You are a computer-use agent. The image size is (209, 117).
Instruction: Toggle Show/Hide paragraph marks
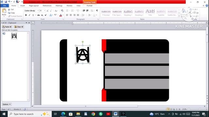(97, 11)
